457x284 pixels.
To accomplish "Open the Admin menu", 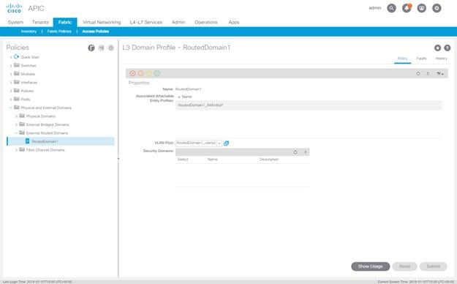I will [178, 23].
